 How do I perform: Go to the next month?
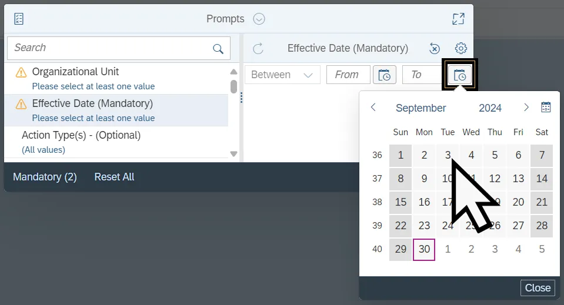(526, 108)
